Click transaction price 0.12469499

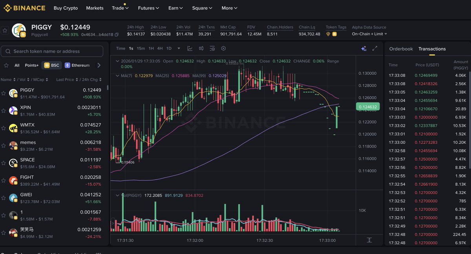tap(426, 75)
